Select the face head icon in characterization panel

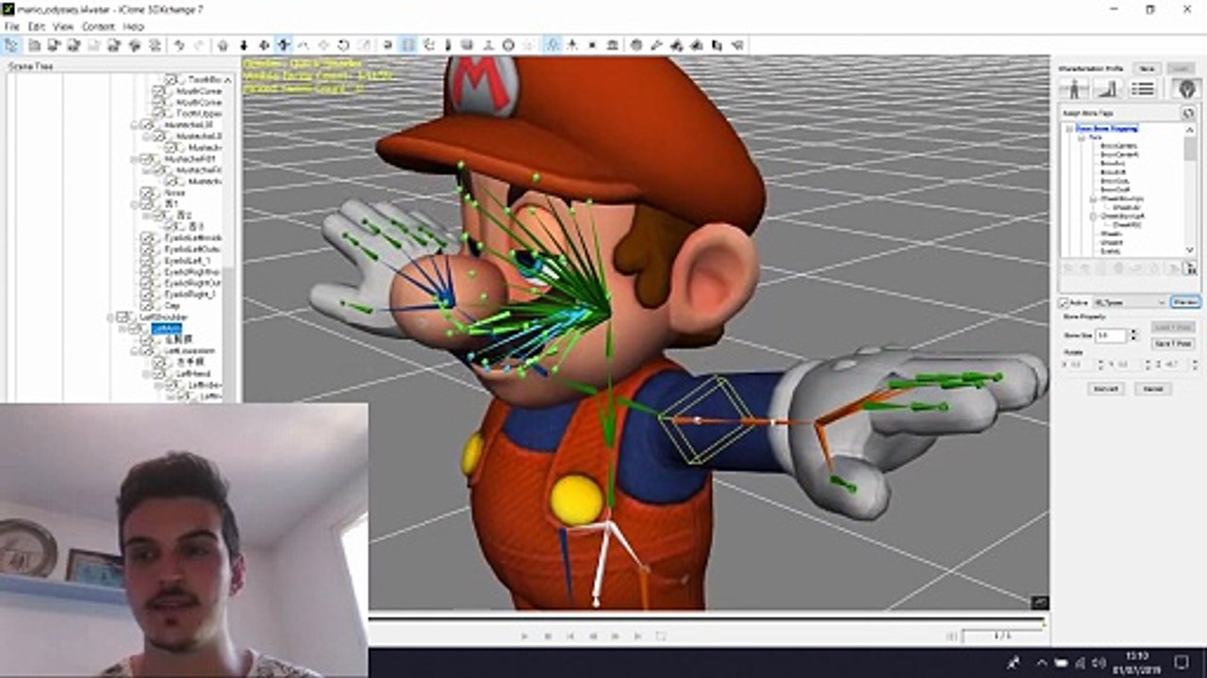[1184, 88]
